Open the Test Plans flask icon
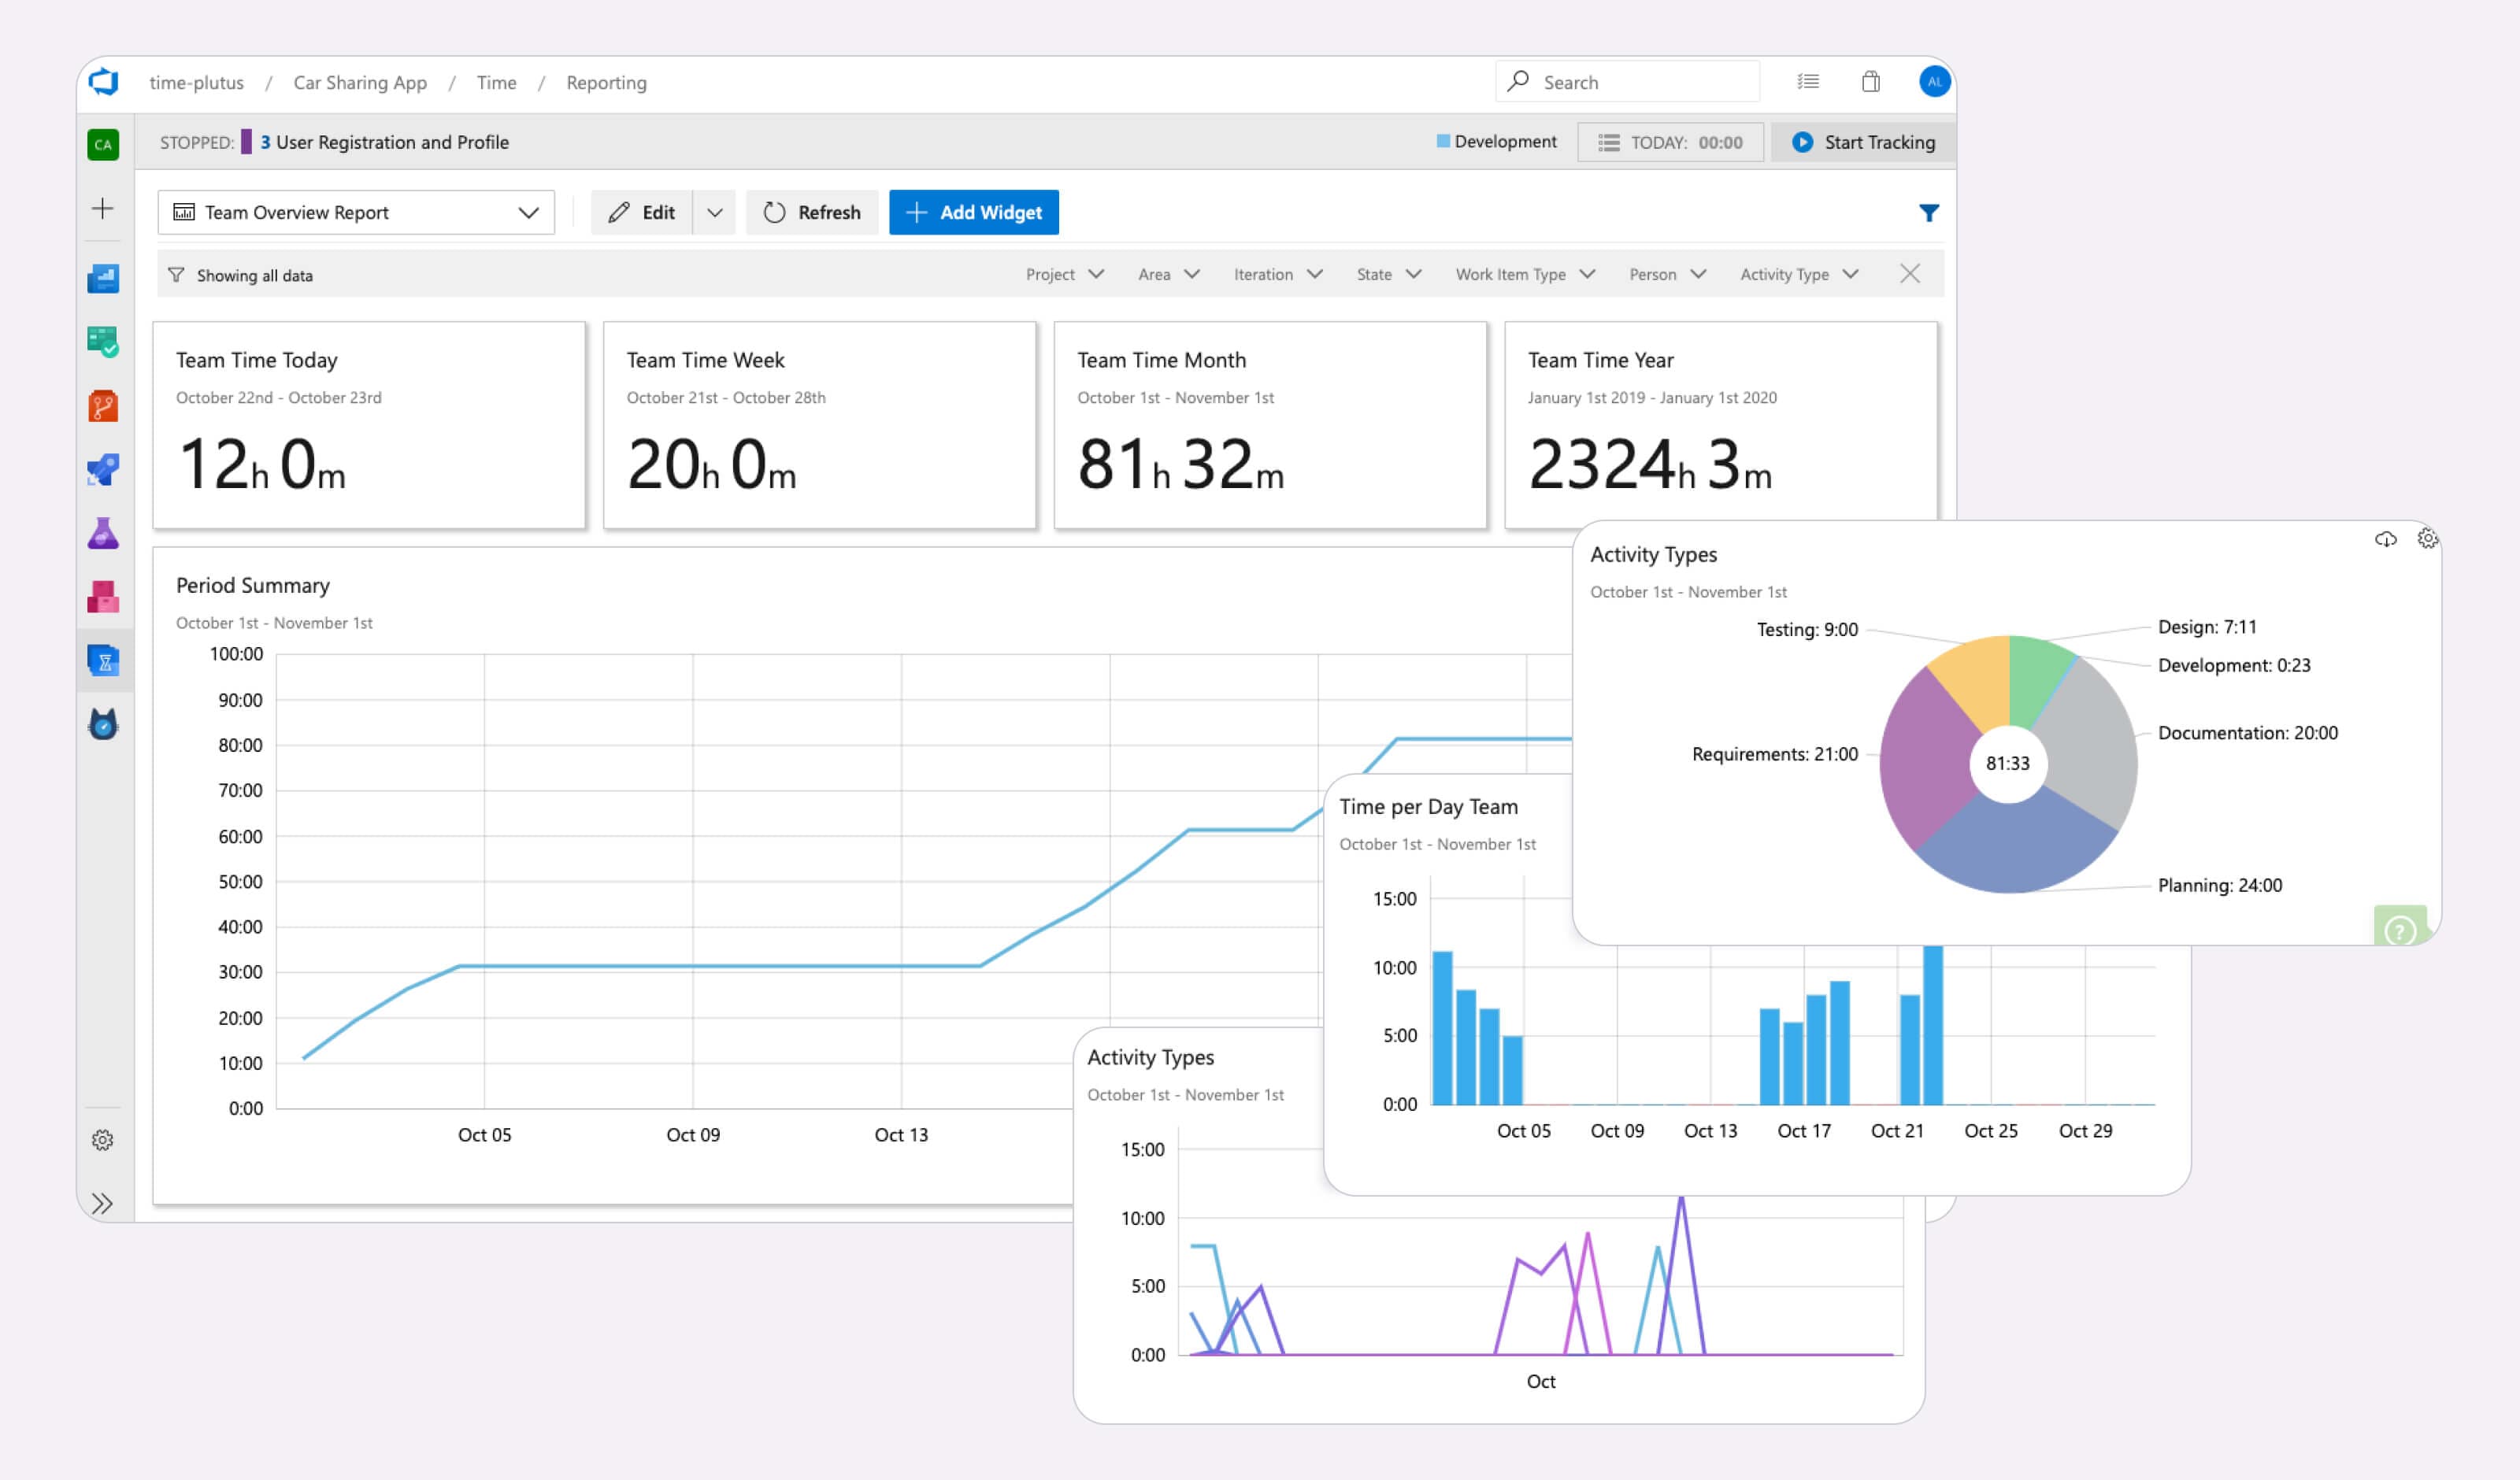 [x=103, y=534]
